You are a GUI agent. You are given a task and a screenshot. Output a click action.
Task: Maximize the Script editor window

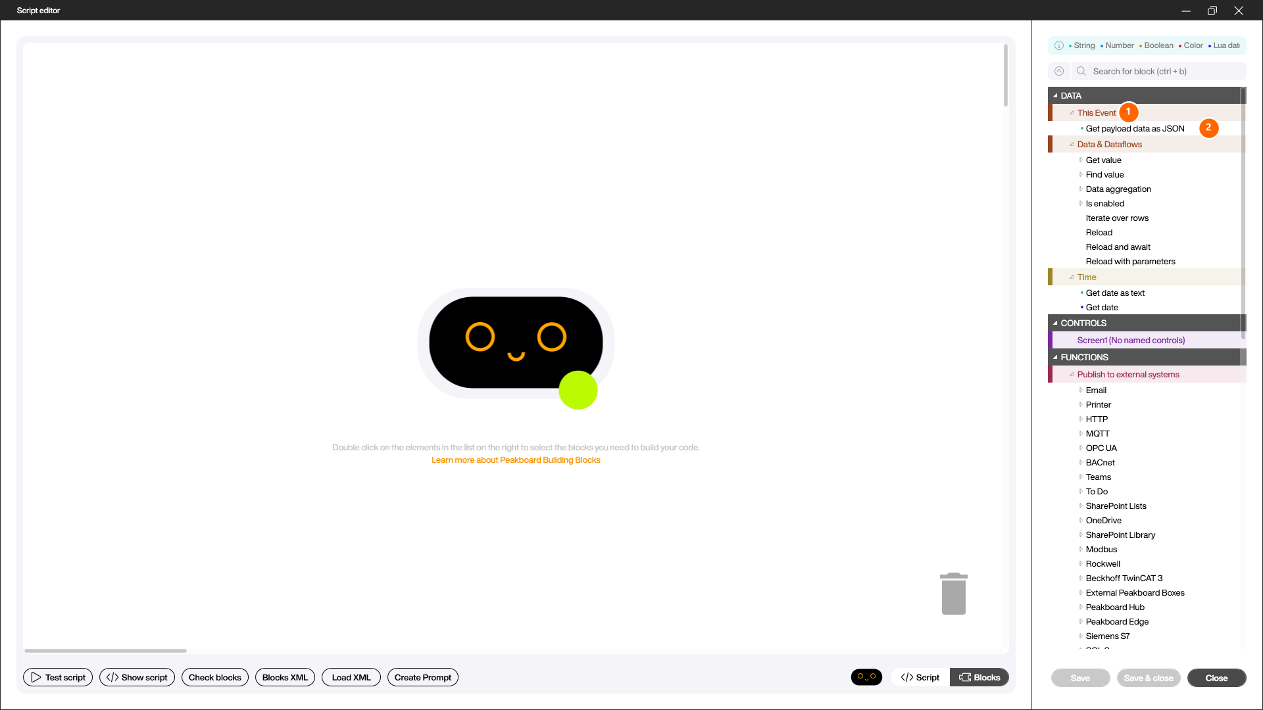click(1212, 11)
